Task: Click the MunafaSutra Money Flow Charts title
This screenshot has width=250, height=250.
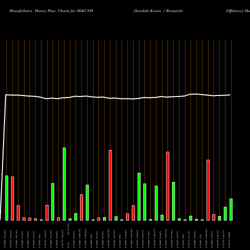Action: pos(51,11)
